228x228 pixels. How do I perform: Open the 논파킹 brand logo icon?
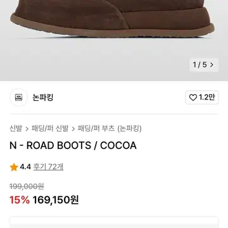pos(18,98)
